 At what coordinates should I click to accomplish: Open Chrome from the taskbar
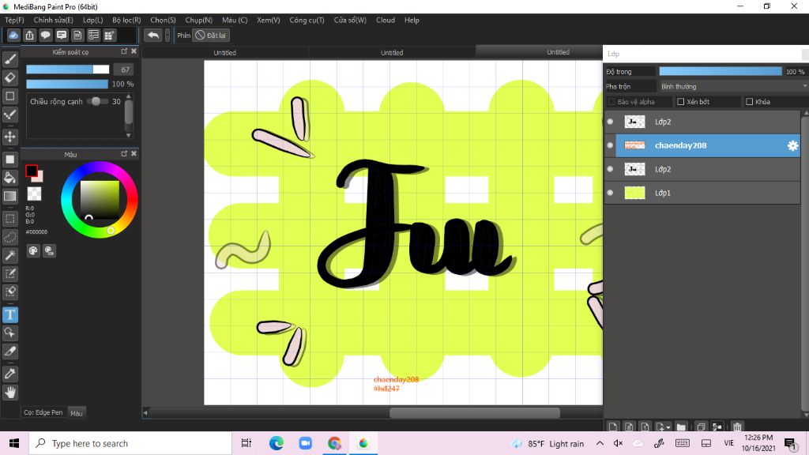(x=334, y=443)
